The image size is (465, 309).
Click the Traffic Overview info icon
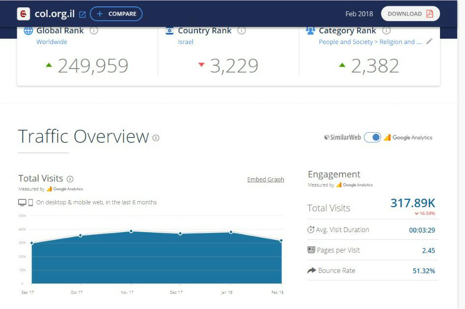click(x=156, y=138)
